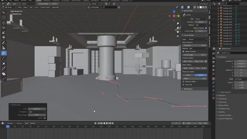
Task: Select the Transform tool
Action: pyautogui.click(x=3, y=37)
